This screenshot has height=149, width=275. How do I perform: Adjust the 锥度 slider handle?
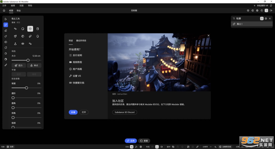click(26, 88)
